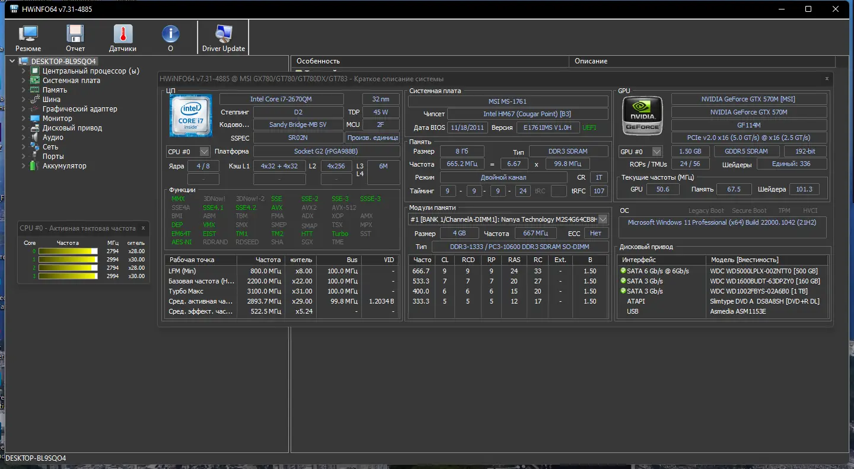Launch the Driver Update toolbar icon
854x469 pixels.
pos(224,34)
